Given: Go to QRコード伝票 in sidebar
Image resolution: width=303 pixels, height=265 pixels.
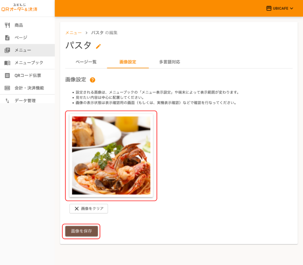Looking at the screenshot, I should [27, 76].
